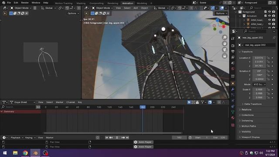Open the Render properties tab icon
Image resolution: width=279 pixels, height=157 pixels.
point(233,46)
